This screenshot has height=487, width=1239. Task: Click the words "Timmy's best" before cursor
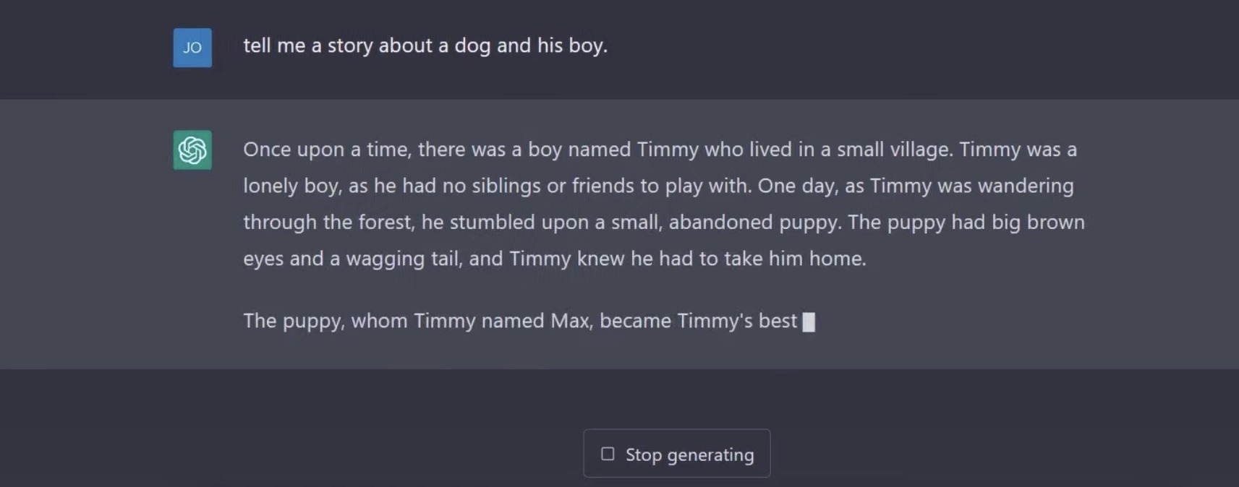click(x=737, y=321)
